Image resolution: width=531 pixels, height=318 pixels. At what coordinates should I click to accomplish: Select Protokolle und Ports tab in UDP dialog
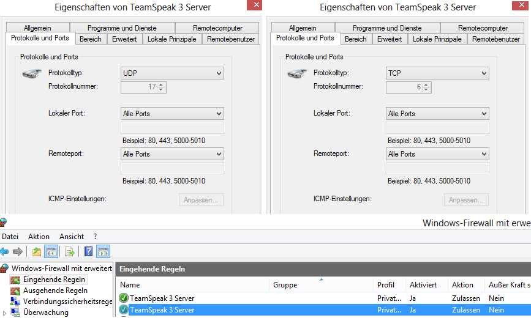point(40,38)
